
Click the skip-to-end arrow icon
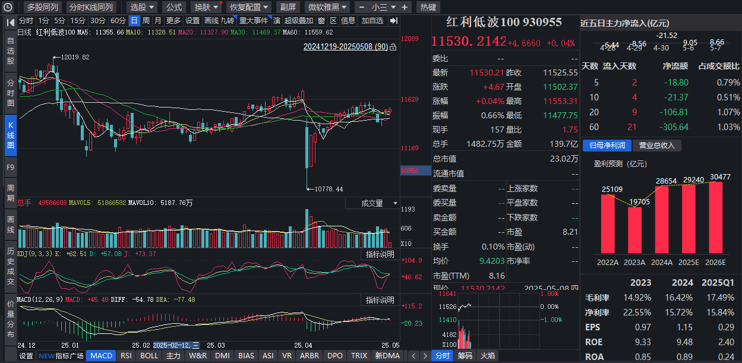[x=393, y=21]
